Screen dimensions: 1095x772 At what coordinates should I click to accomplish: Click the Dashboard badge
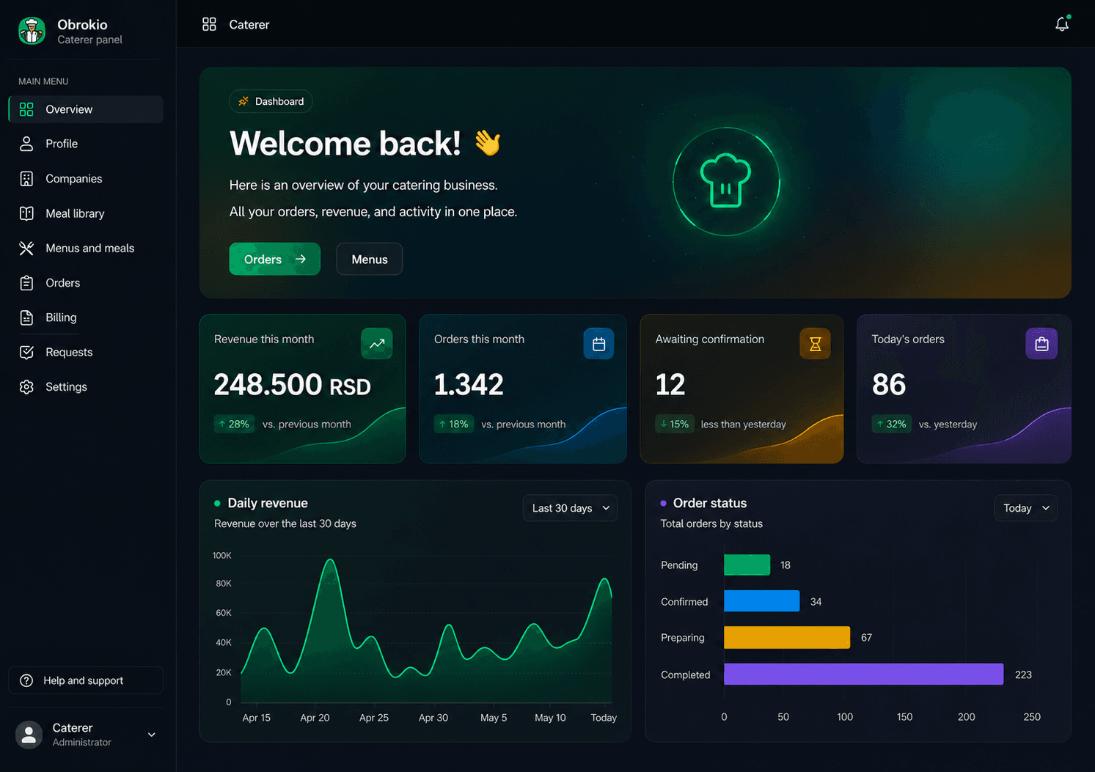coord(271,101)
